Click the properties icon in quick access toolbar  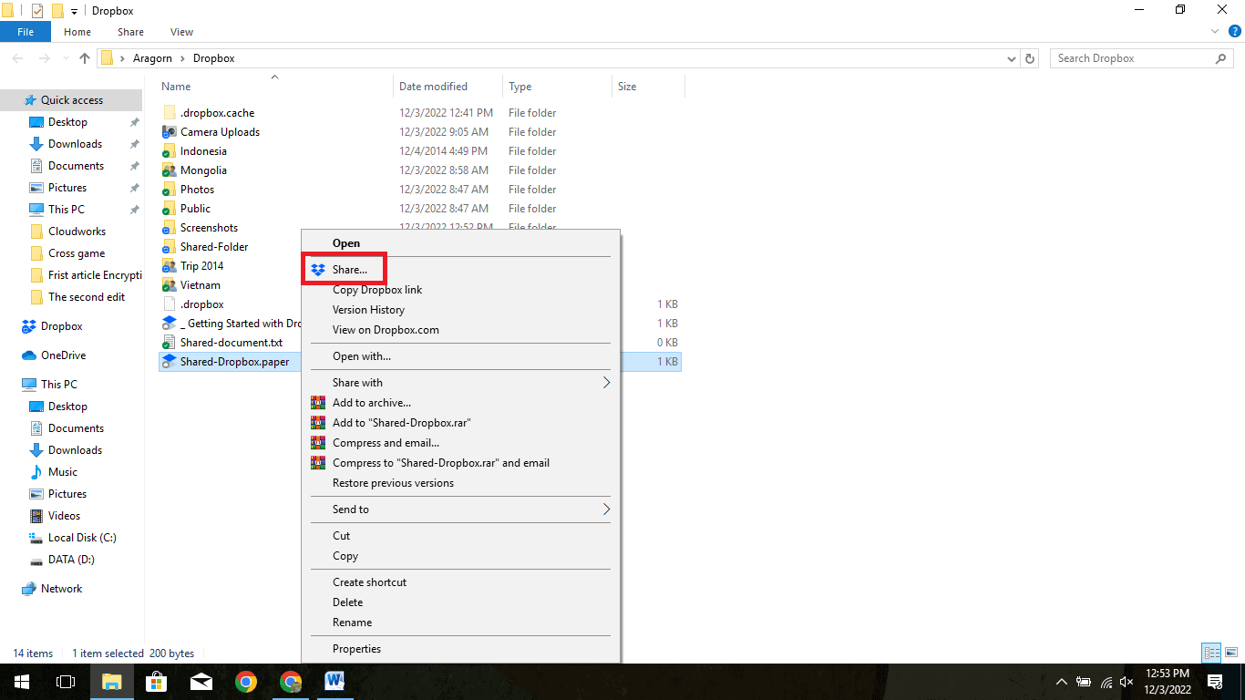coord(37,11)
